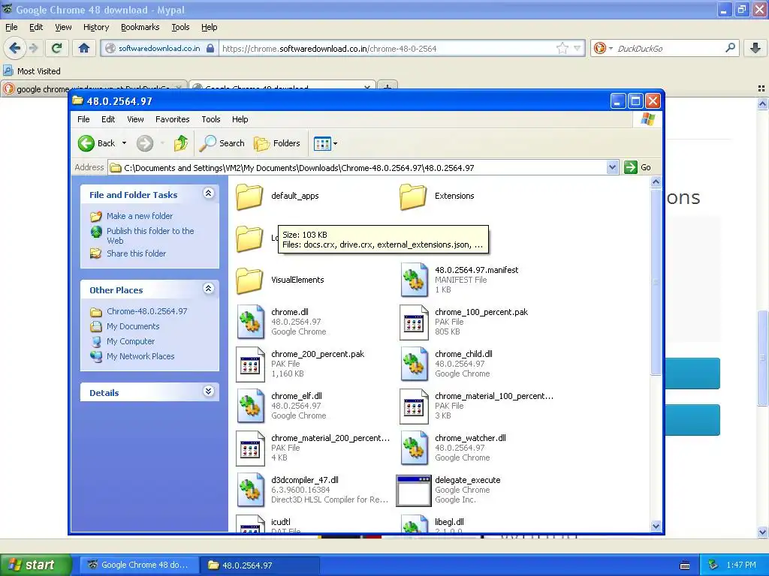Click the Explorer address path field
The width and height of the screenshot is (769, 576).
[357, 167]
